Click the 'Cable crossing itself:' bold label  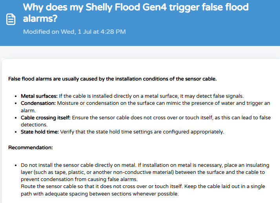pyautogui.click(x=45, y=118)
